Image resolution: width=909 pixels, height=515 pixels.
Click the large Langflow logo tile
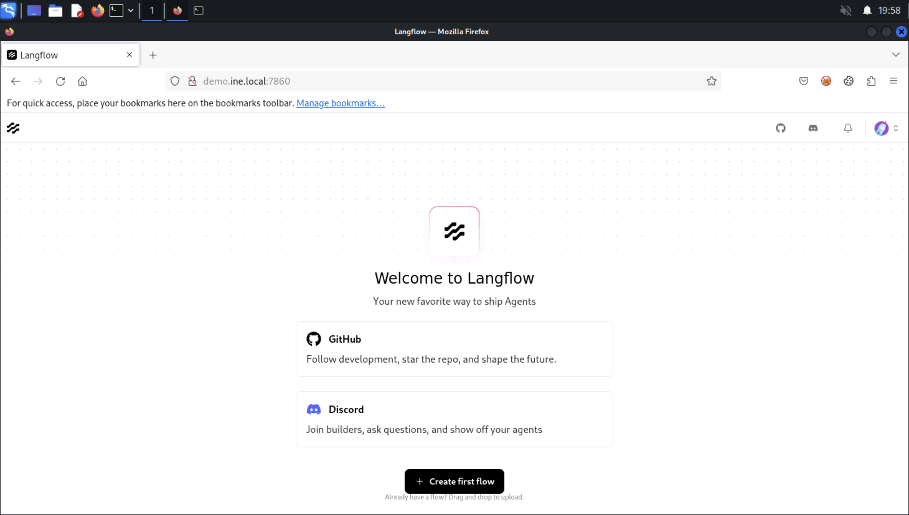(x=454, y=231)
